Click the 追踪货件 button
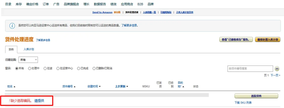 point(256,96)
